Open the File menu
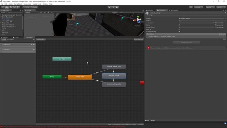This screenshot has height=128, width=227. pyautogui.click(x=2, y=4)
